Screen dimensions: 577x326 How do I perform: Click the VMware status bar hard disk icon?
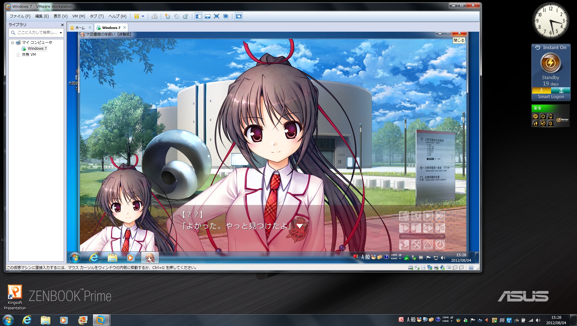(x=410, y=268)
